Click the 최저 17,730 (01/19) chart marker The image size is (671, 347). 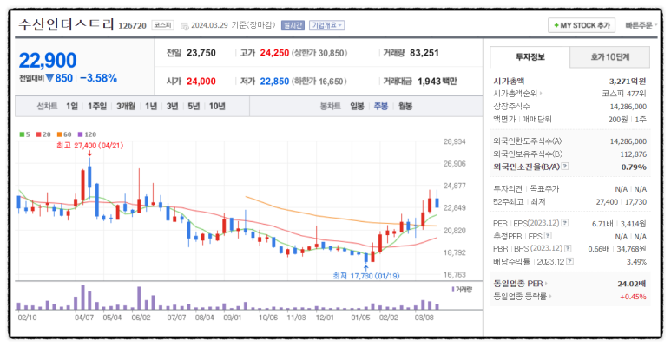[366, 276]
